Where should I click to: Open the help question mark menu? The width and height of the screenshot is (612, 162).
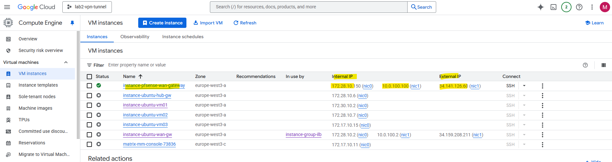[579, 7]
